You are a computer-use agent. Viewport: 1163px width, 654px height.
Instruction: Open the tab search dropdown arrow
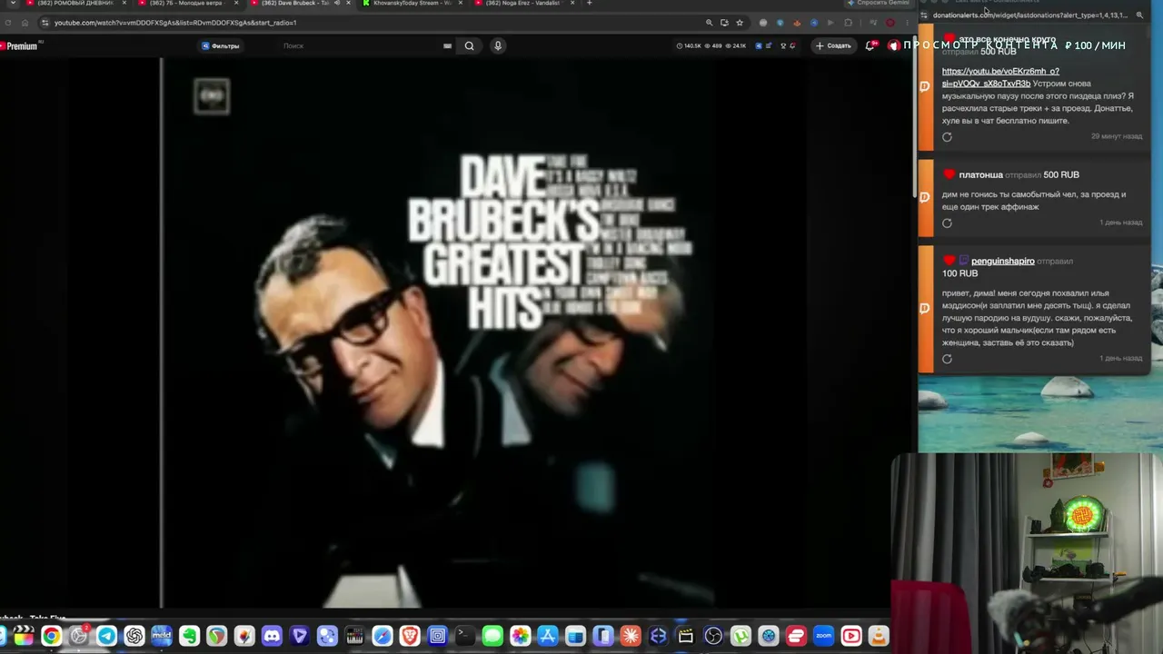13,4
